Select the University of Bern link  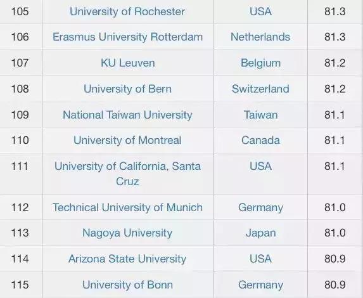pos(127,89)
